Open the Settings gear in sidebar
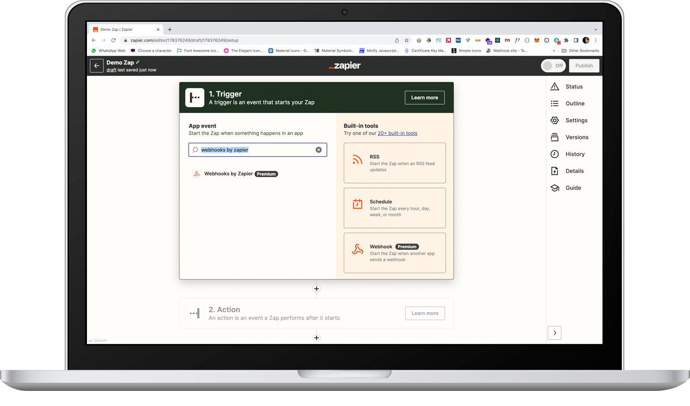This screenshot has height=406, width=690. point(555,120)
